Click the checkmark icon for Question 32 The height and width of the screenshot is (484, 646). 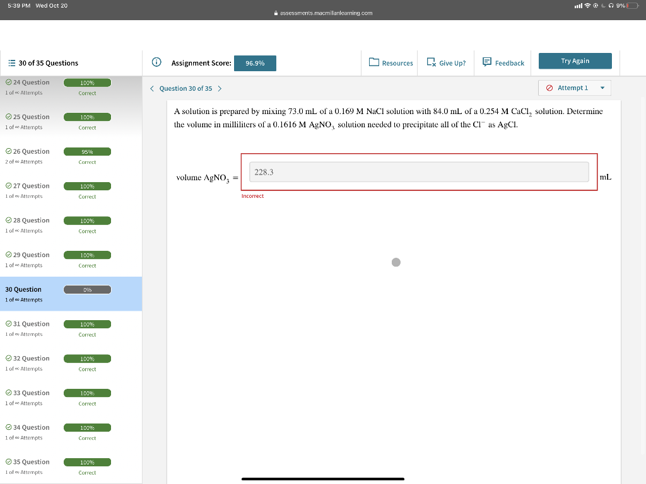(8, 359)
